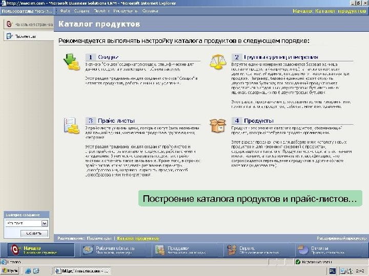The width and height of the screenshot is (369, 276).
Task: Click the Отчеты pie chart icon
Action: 303,250
